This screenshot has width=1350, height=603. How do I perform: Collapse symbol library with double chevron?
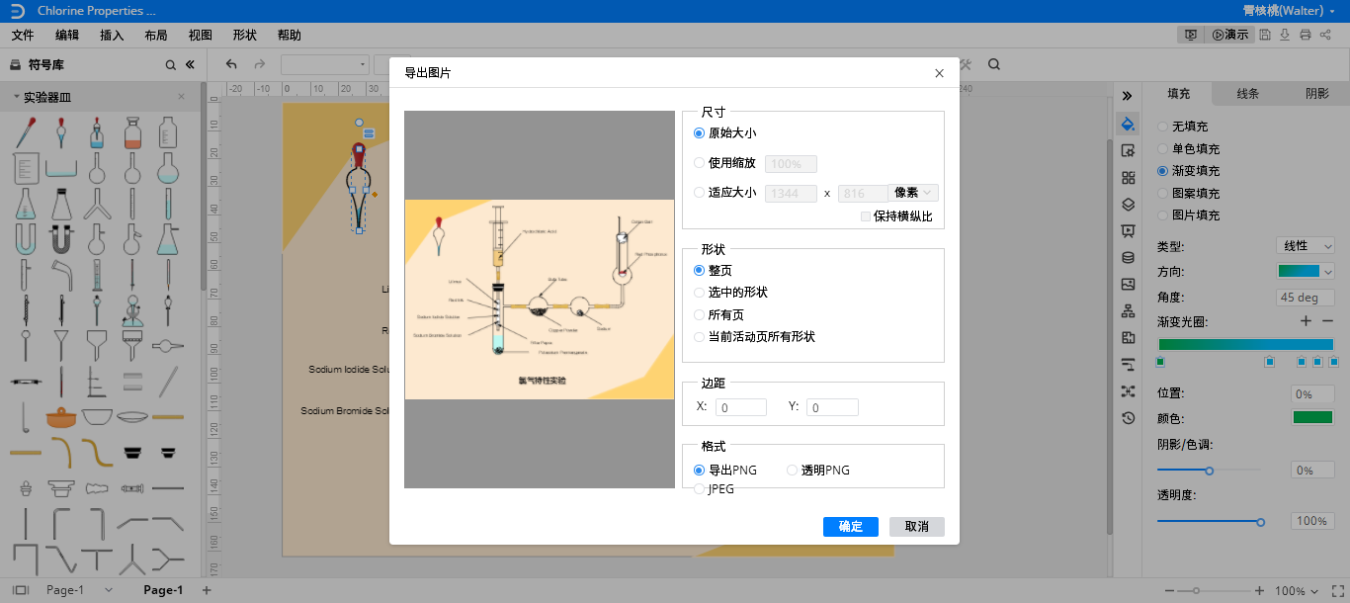click(x=190, y=65)
